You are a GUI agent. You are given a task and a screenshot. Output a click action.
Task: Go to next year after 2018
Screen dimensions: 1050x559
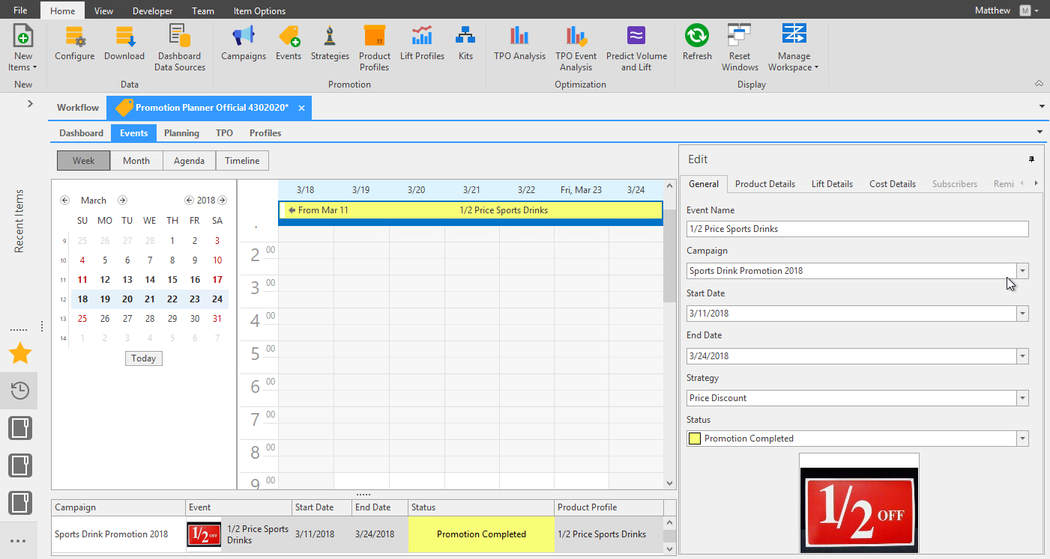222,201
